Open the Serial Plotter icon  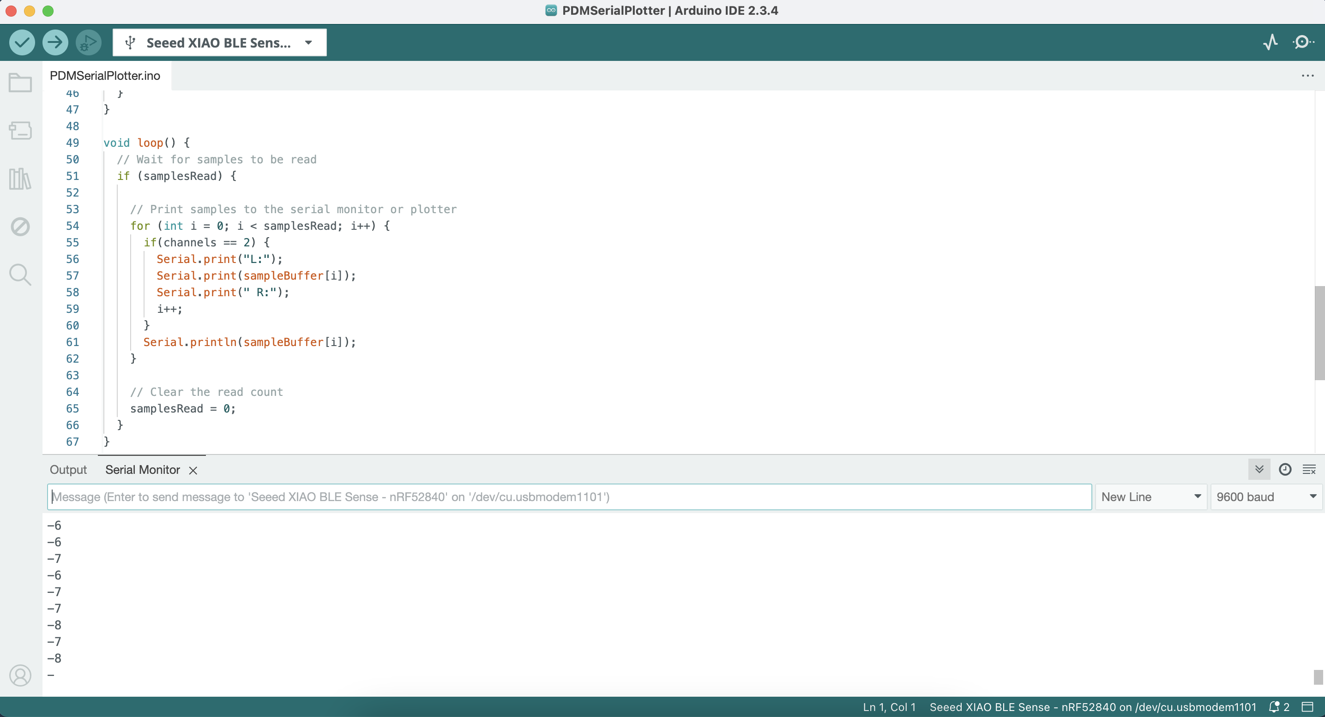pyautogui.click(x=1271, y=42)
